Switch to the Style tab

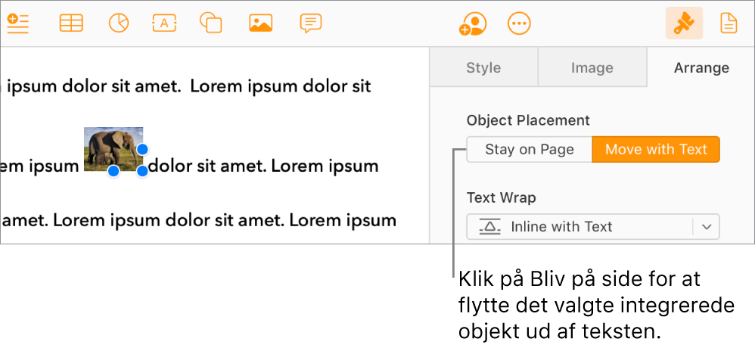(x=483, y=67)
